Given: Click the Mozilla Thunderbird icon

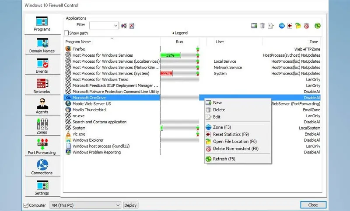Looking at the screenshot, I should click(68, 109).
